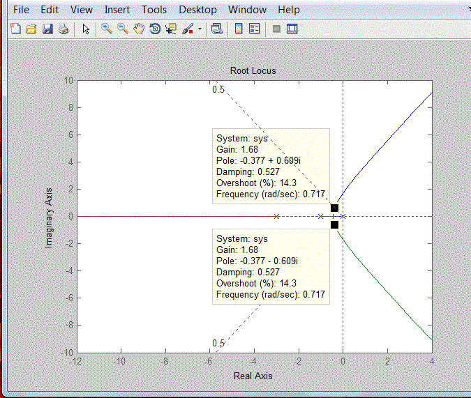
Task: Click the Show Plot Tools and Dock button
Action: pyautogui.click(x=292, y=29)
